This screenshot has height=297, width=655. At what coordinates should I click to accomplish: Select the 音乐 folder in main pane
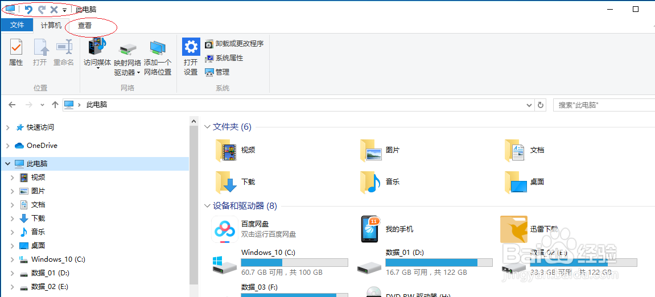(x=380, y=182)
